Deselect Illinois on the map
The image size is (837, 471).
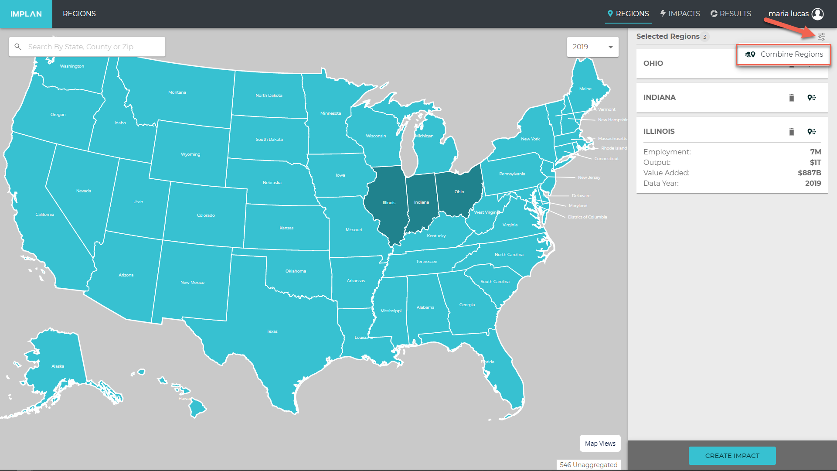click(x=389, y=203)
